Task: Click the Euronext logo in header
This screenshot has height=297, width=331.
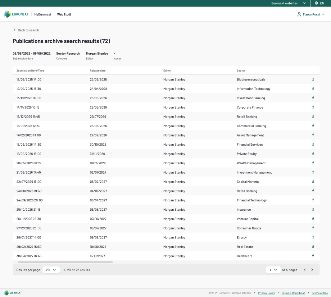Action: point(17,14)
